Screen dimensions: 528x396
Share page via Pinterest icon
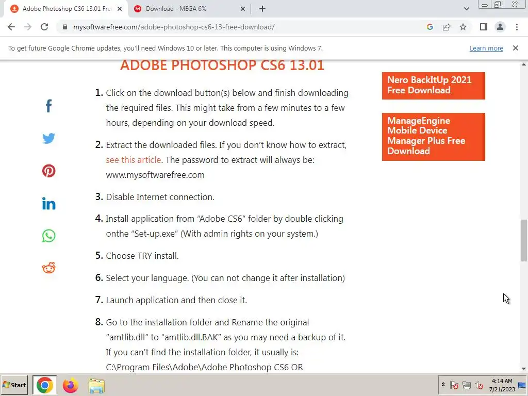pos(49,171)
